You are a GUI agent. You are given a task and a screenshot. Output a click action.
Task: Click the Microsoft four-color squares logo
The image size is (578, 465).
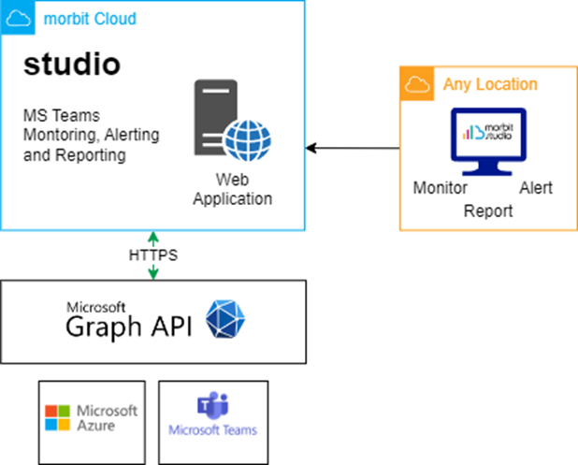57,418
